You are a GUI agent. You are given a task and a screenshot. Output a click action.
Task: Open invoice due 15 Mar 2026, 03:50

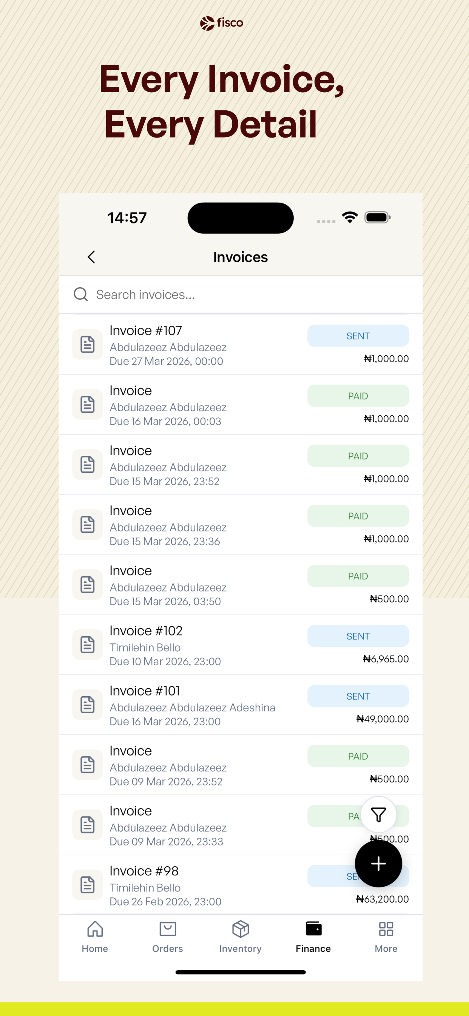[241, 584]
